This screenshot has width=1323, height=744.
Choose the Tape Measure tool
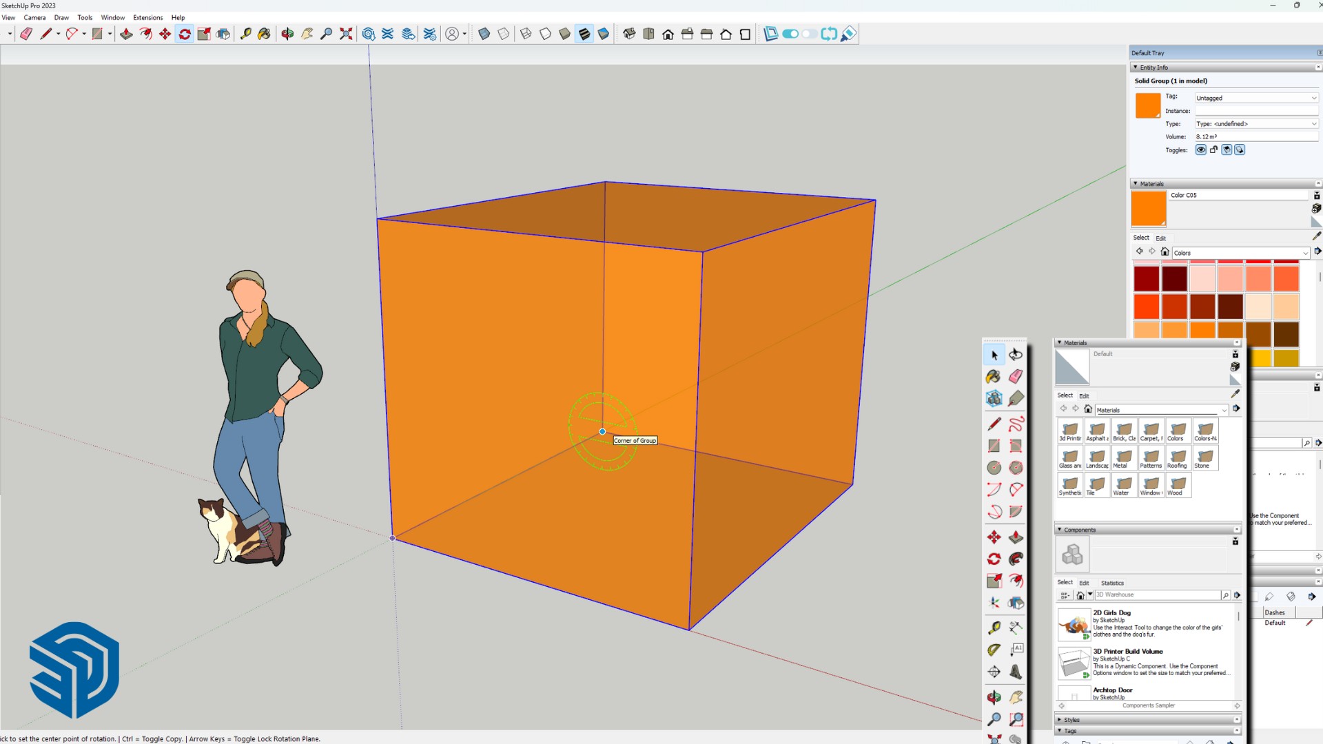(246, 33)
